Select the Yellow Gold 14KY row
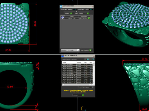This screenshot has width=149, height=111. (77, 68)
